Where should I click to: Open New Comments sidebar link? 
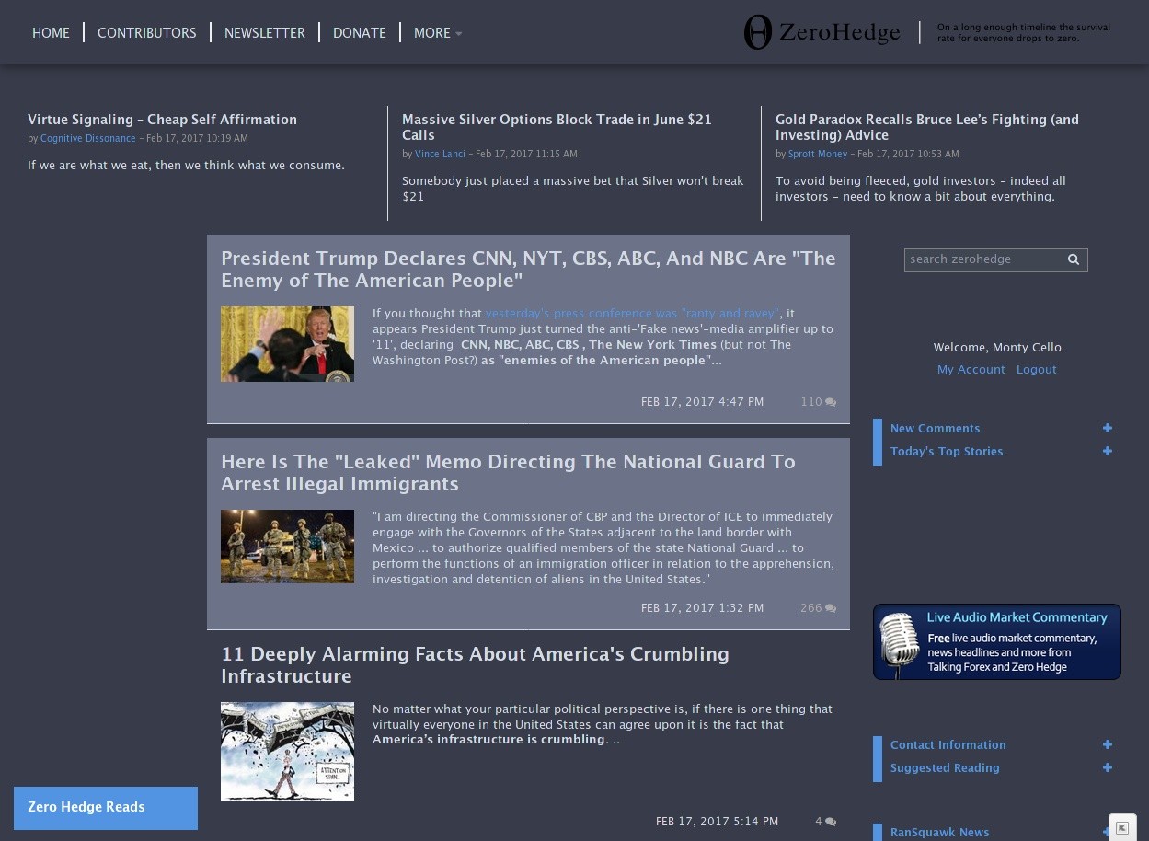935,428
